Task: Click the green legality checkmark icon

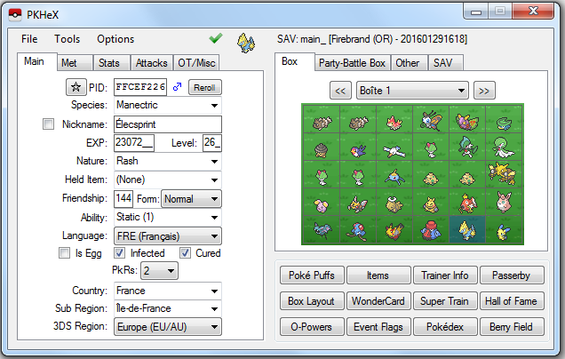Action: (216, 38)
